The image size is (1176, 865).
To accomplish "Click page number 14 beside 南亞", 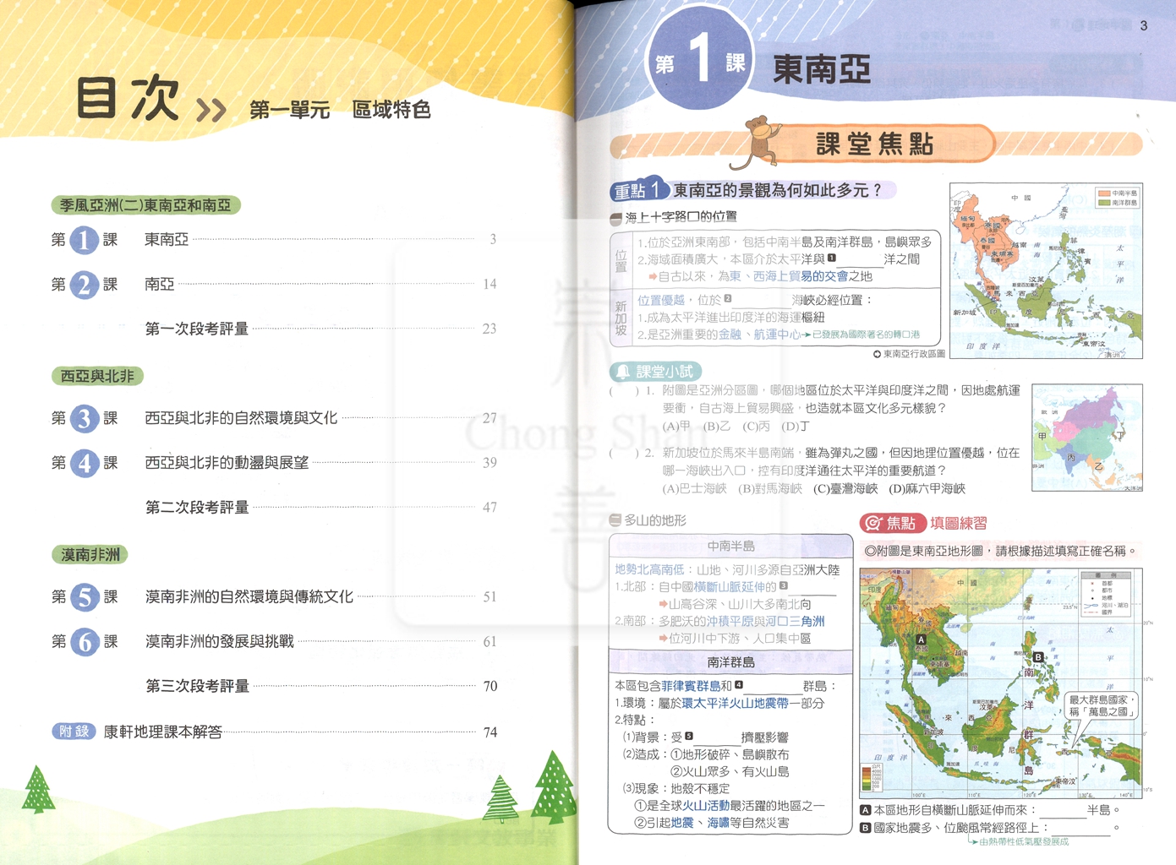I will (x=490, y=285).
